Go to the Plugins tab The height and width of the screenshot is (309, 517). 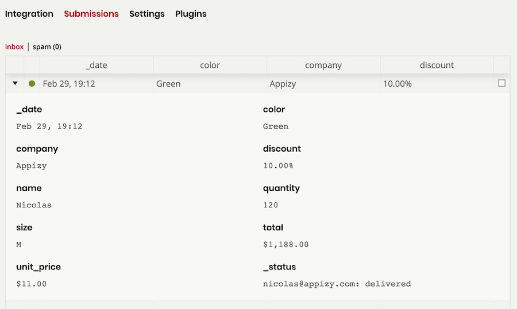[x=191, y=14]
